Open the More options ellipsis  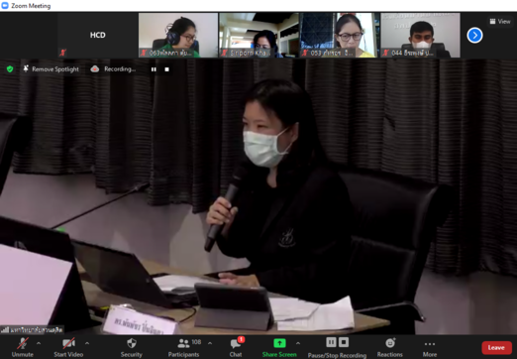pos(430,347)
